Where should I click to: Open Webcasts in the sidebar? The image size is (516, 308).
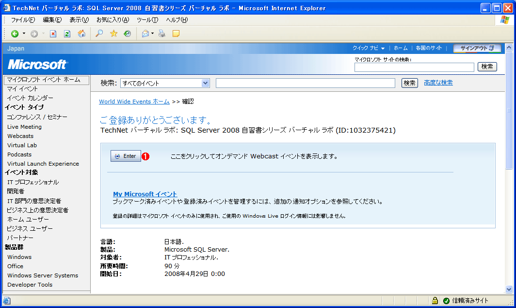(20, 136)
